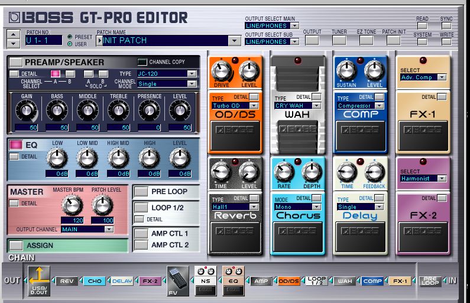Click the COMP pedal footswitch
Image resolution: width=470 pixels, height=303 pixels.
coord(361,136)
